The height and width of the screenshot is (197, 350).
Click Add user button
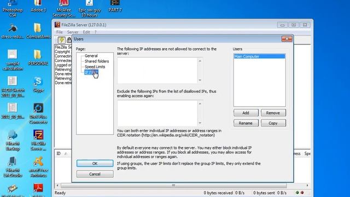[246, 113]
